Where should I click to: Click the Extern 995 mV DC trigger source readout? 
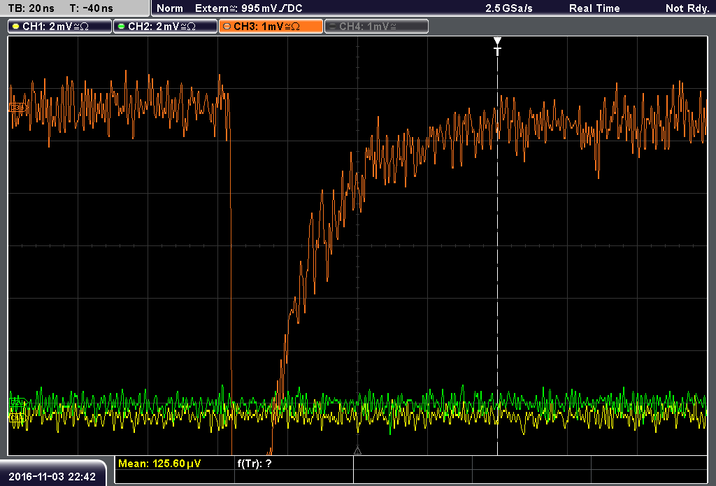[248, 8]
